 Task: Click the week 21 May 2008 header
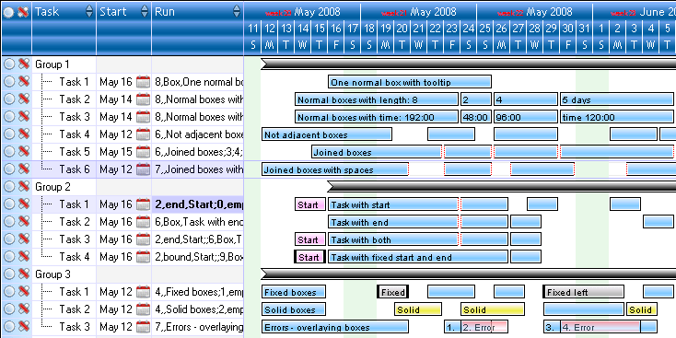coord(419,12)
